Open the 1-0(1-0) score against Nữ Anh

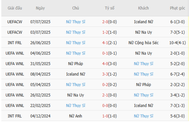[109, 116]
